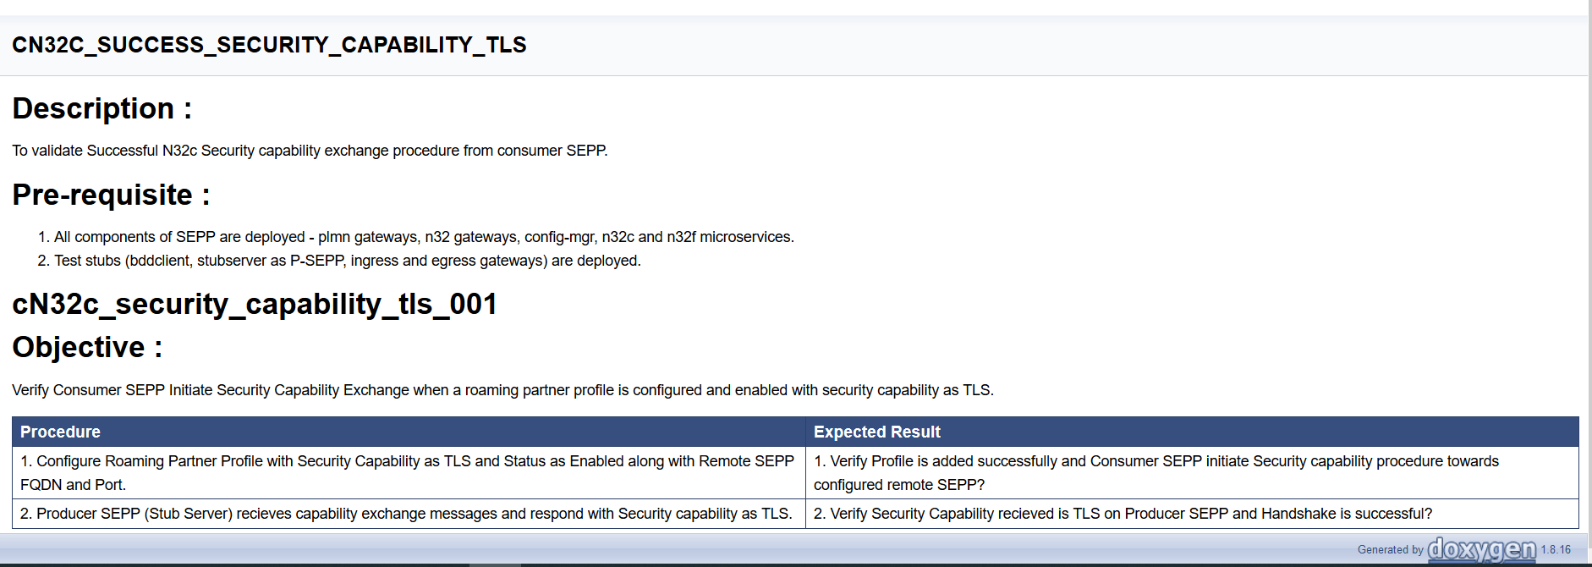Click the sentence starting with To validate Successful N32c
1592x567 pixels.
[x=310, y=151]
